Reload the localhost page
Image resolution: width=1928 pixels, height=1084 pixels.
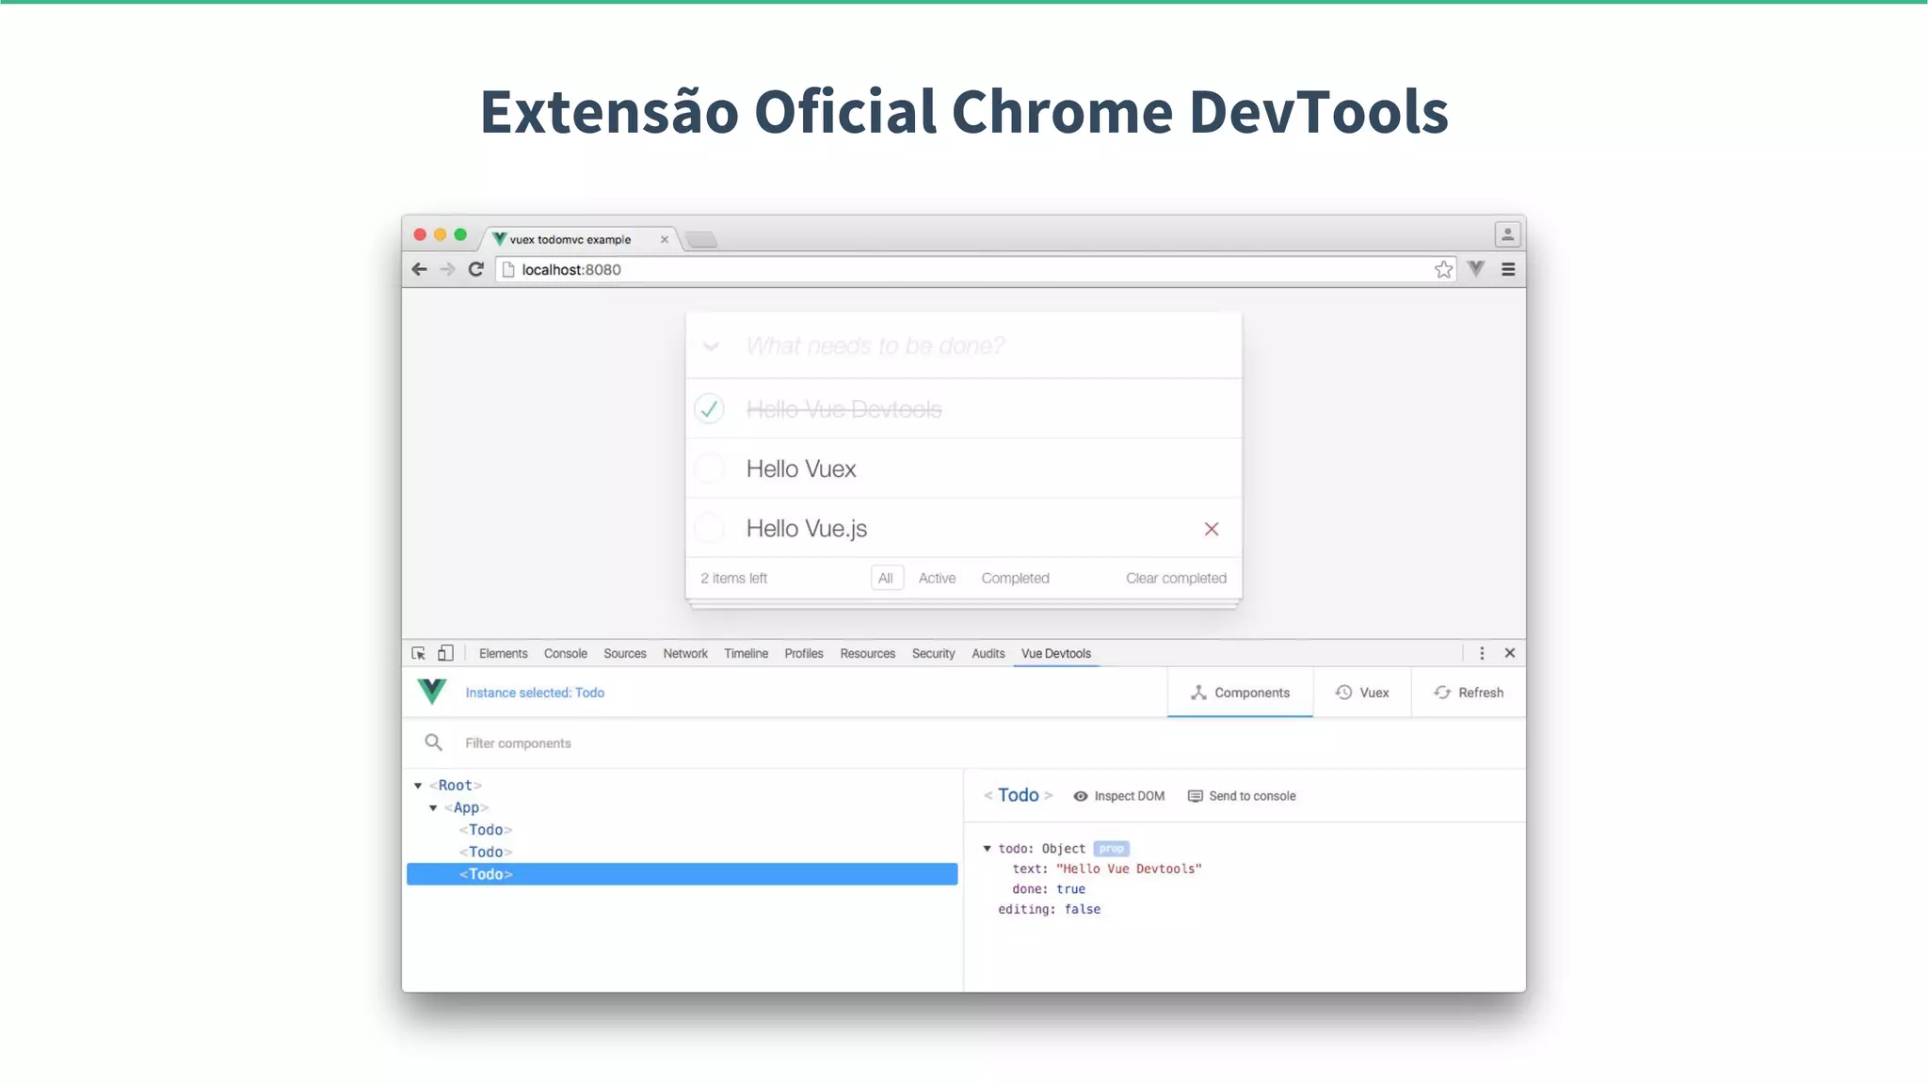[x=476, y=269]
